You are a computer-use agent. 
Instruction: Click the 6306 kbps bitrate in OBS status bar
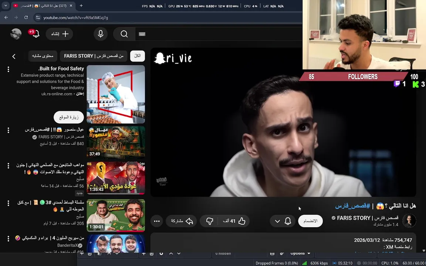pos(319,263)
